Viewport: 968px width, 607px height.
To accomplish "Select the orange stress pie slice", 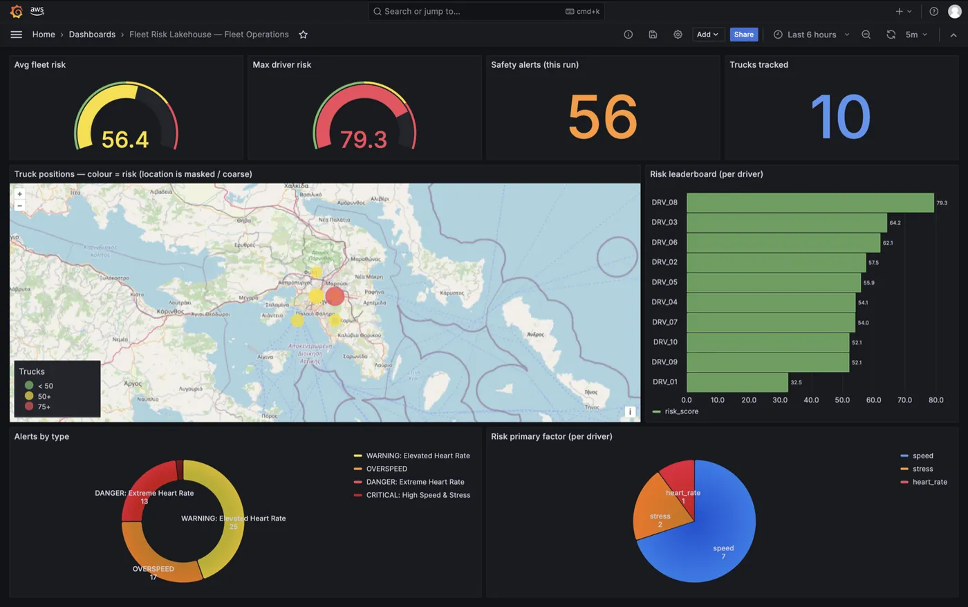I will [655, 513].
